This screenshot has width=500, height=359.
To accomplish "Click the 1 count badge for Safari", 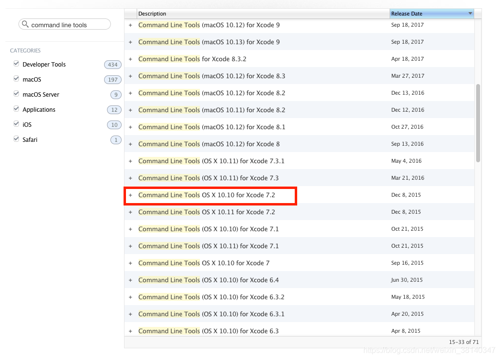I will point(116,140).
